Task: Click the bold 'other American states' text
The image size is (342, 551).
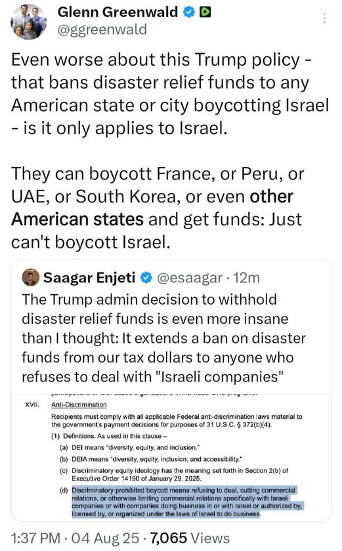Action: tap(152, 208)
